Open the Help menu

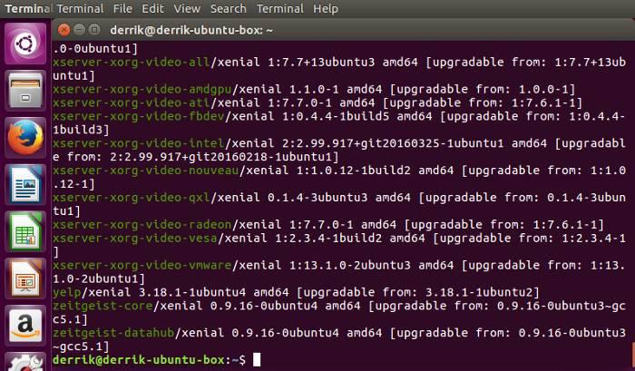325,8
